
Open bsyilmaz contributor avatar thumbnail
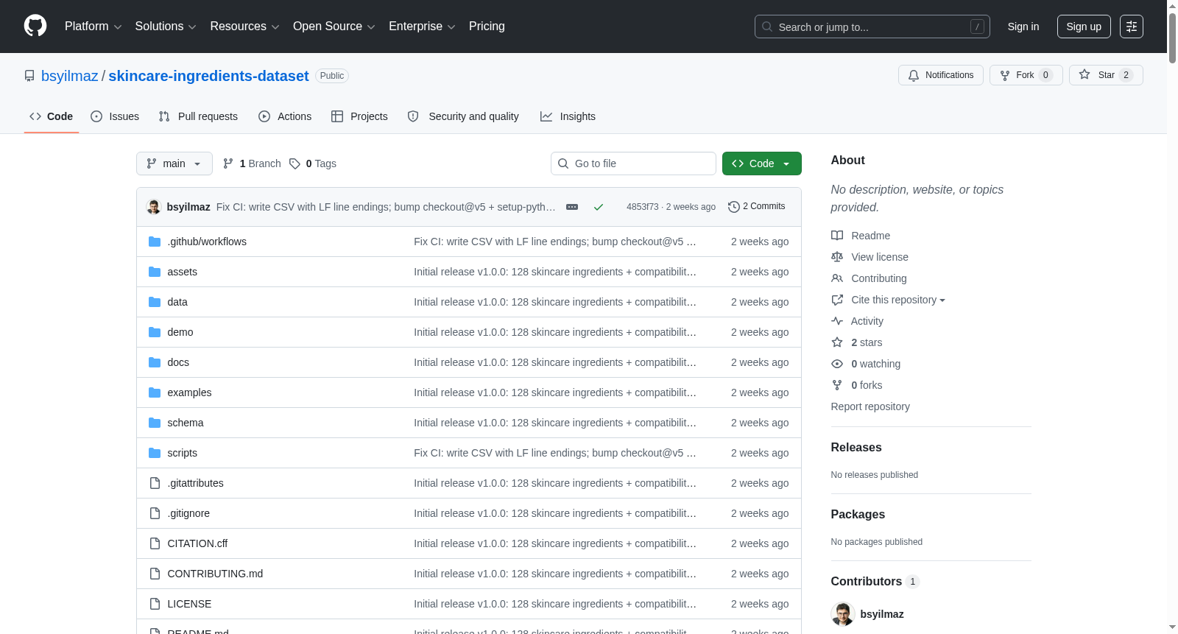(843, 614)
